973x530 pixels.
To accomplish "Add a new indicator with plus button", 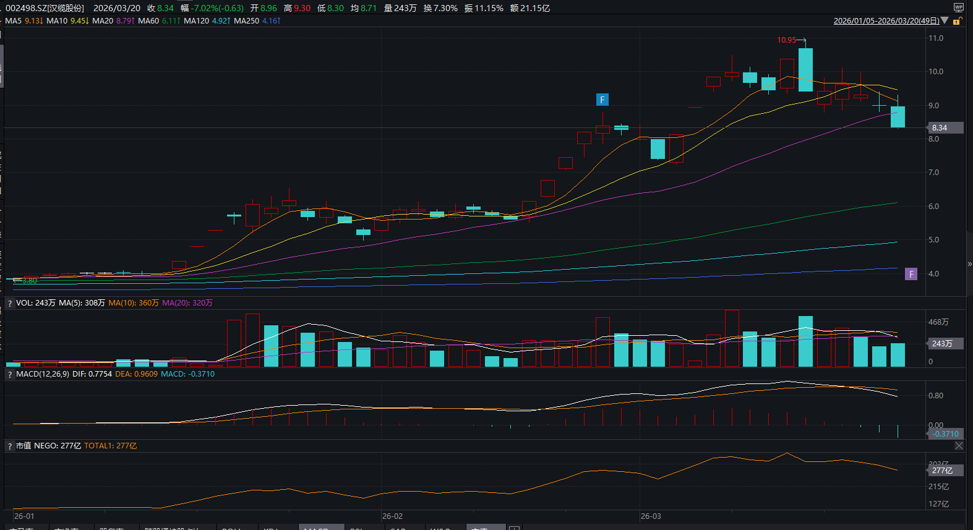I will (x=513, y=528).
